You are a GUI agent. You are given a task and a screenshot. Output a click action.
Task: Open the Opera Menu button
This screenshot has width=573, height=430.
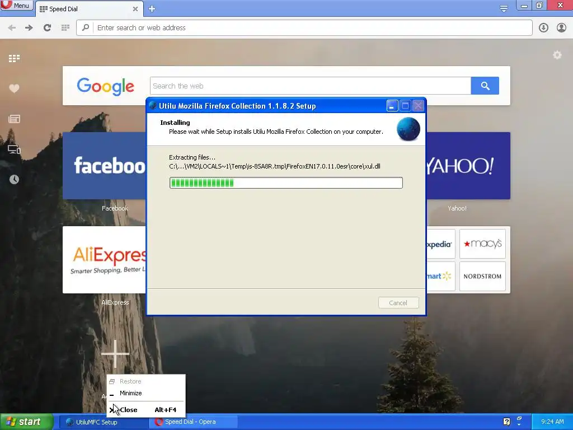point(16,6)
